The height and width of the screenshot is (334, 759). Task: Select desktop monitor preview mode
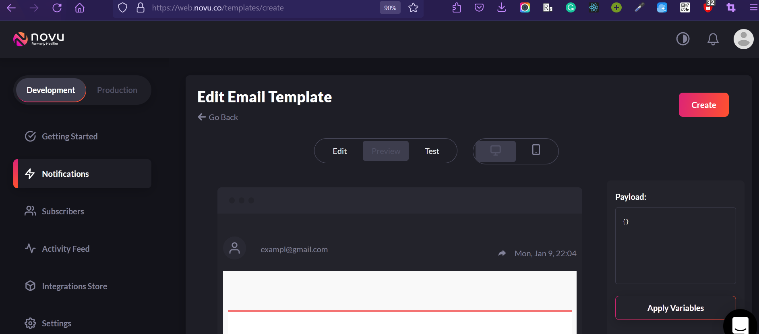[496, 151]
